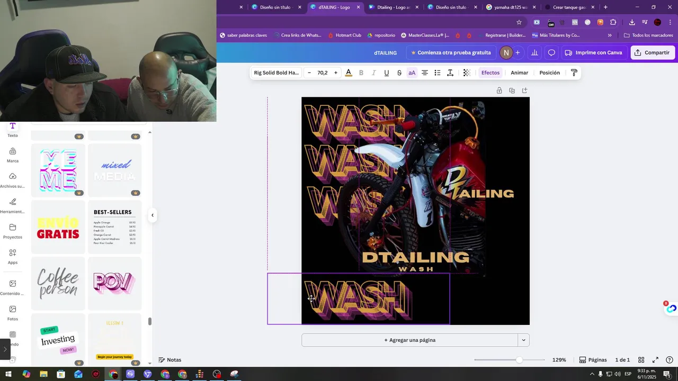Open Todos los marcadores folder
Screen dimensions: 678x381
coord(648,35)
